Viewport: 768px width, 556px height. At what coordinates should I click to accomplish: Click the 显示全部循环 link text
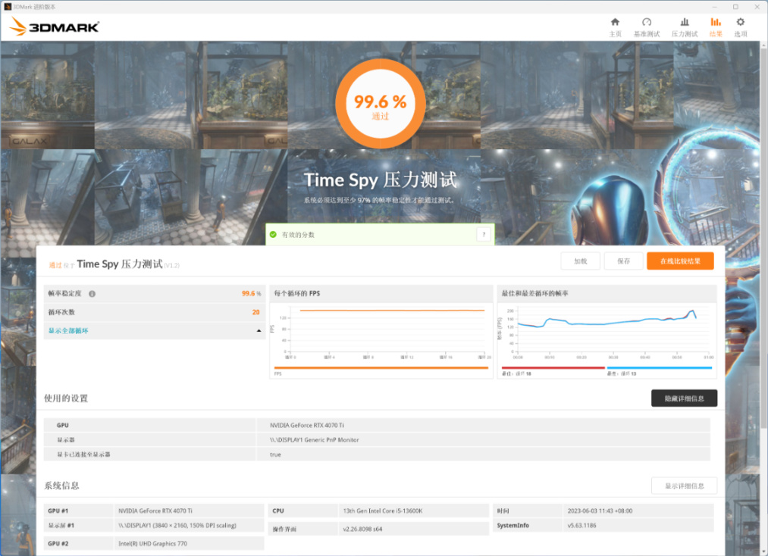pos(68,331)
